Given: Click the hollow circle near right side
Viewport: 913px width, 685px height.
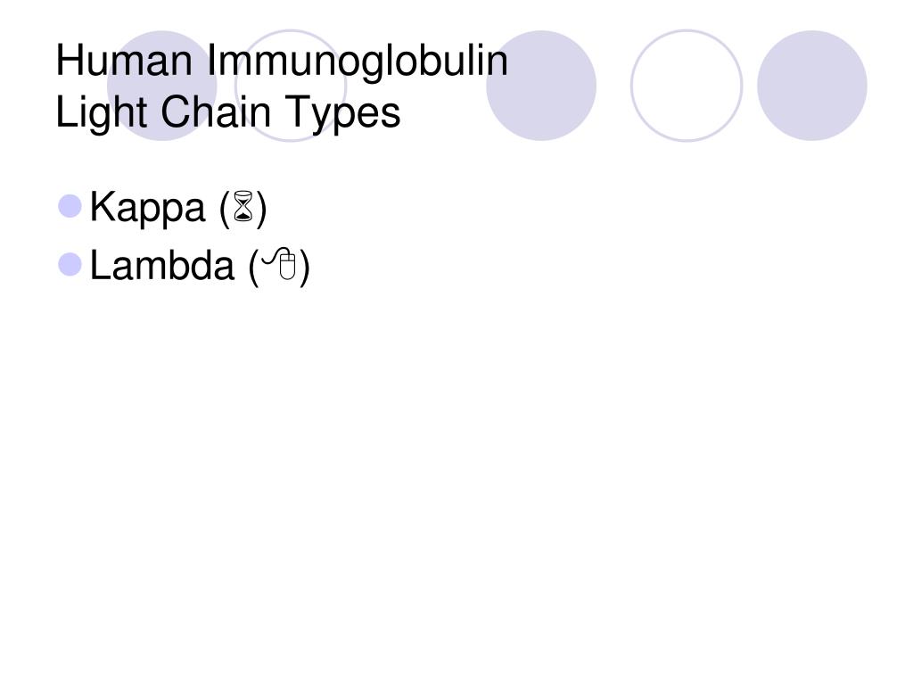Looking at the screenshot, I should [687, 86].
